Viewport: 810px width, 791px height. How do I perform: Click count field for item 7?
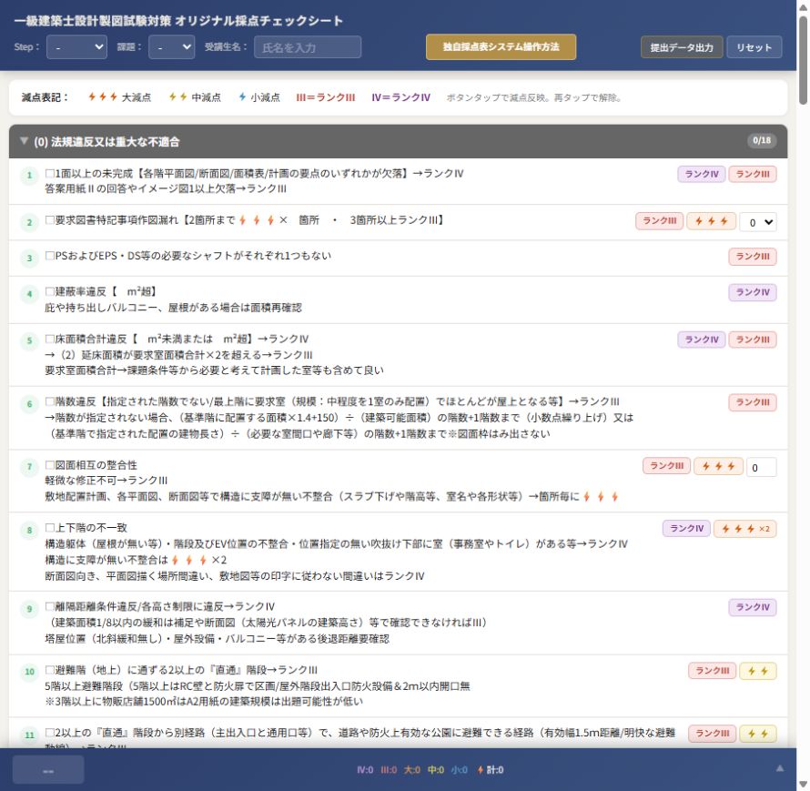pyautogui.click(x=761, y=468)
